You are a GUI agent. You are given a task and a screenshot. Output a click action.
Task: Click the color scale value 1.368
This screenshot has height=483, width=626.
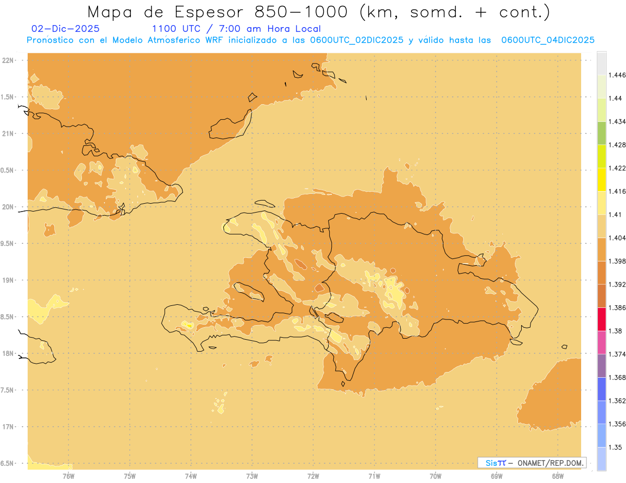coord(618,377)
